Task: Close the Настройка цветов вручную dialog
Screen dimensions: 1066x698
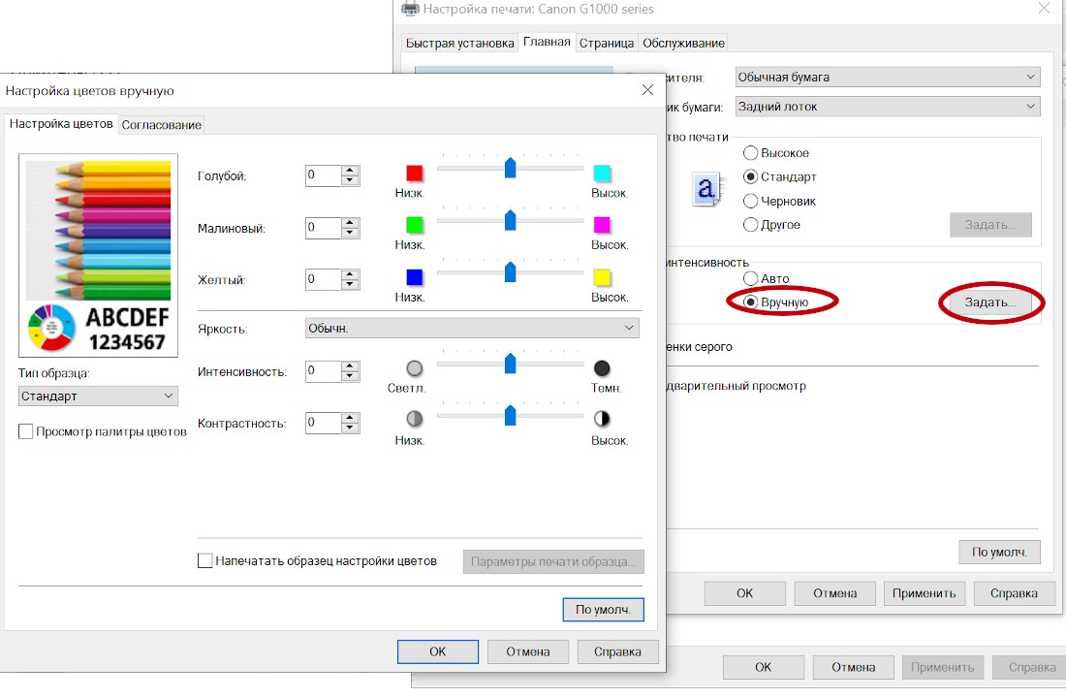Action: point(648,90)
